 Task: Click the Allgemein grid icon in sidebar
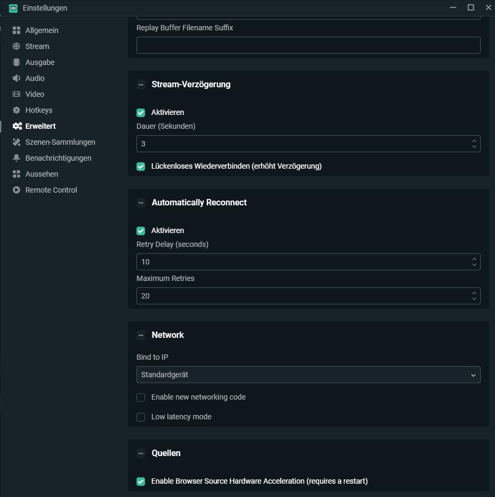pos(16,30)
